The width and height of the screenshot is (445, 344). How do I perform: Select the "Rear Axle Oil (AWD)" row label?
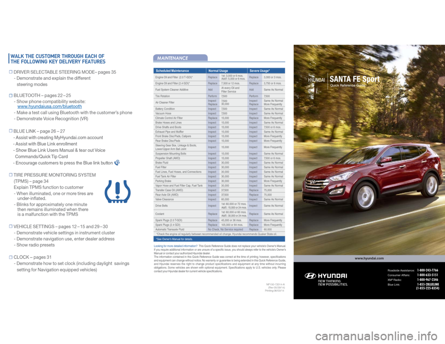[x=167, y=195]
